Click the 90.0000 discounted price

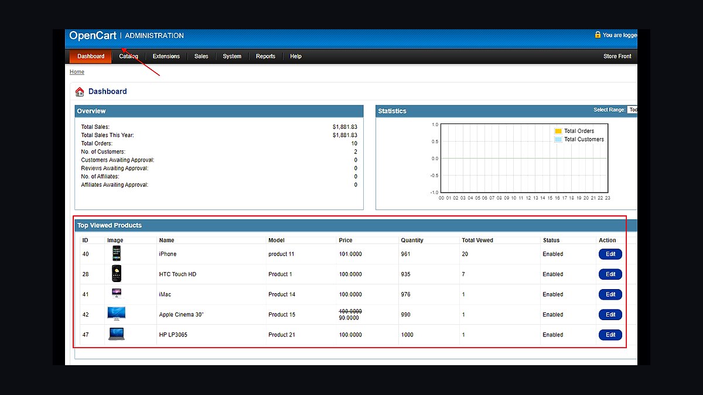[349, 318]
